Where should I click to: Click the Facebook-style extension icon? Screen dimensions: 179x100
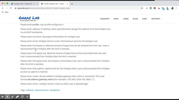151,8
